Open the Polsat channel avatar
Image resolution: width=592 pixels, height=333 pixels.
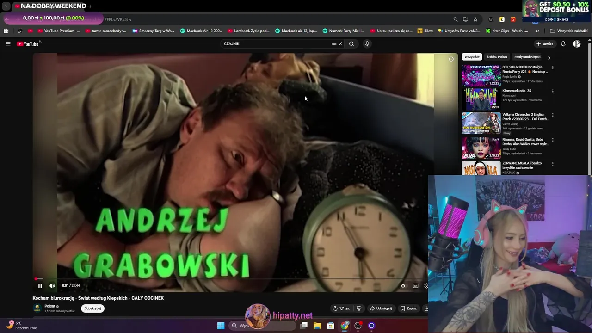pyautogui.click(x=37, y=308)
